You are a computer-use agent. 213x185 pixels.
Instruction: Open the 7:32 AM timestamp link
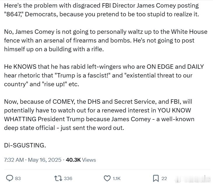14,160
